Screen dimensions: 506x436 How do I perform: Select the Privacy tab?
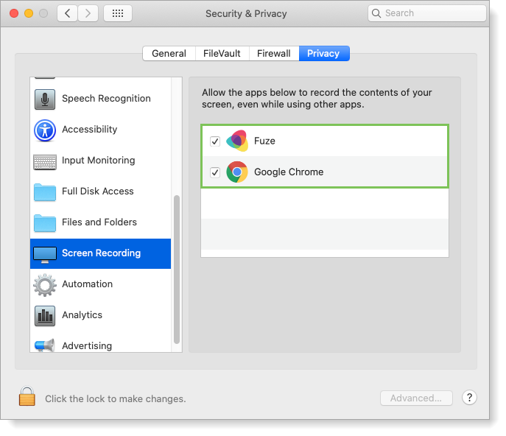pos(324,53)
